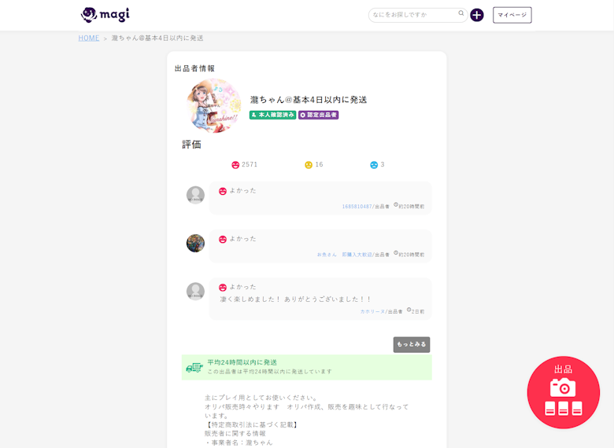Tap the red 出品 camera button

pos(563,392)
